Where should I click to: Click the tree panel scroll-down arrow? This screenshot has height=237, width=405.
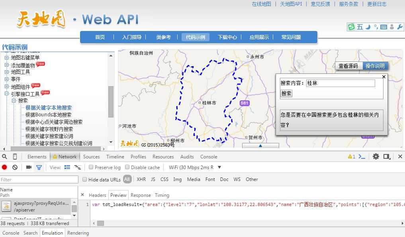111,142
